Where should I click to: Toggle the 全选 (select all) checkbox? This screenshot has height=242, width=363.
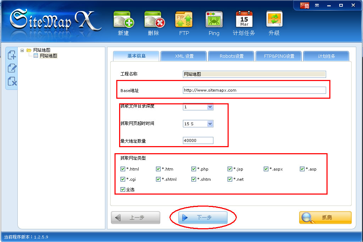123,190
